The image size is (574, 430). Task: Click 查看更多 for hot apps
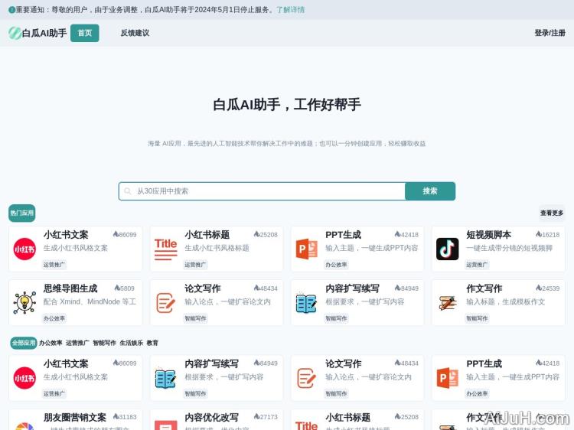(x=552, y=213)
